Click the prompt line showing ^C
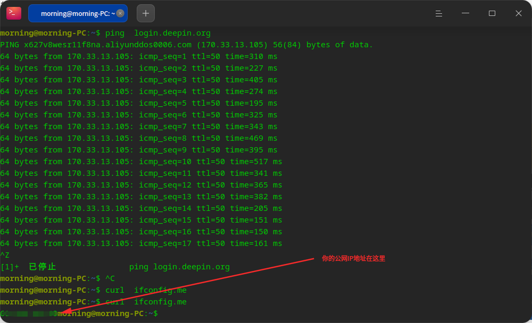Image resolution: width=532 pixels, height=323 pixels. coord(57,278)
